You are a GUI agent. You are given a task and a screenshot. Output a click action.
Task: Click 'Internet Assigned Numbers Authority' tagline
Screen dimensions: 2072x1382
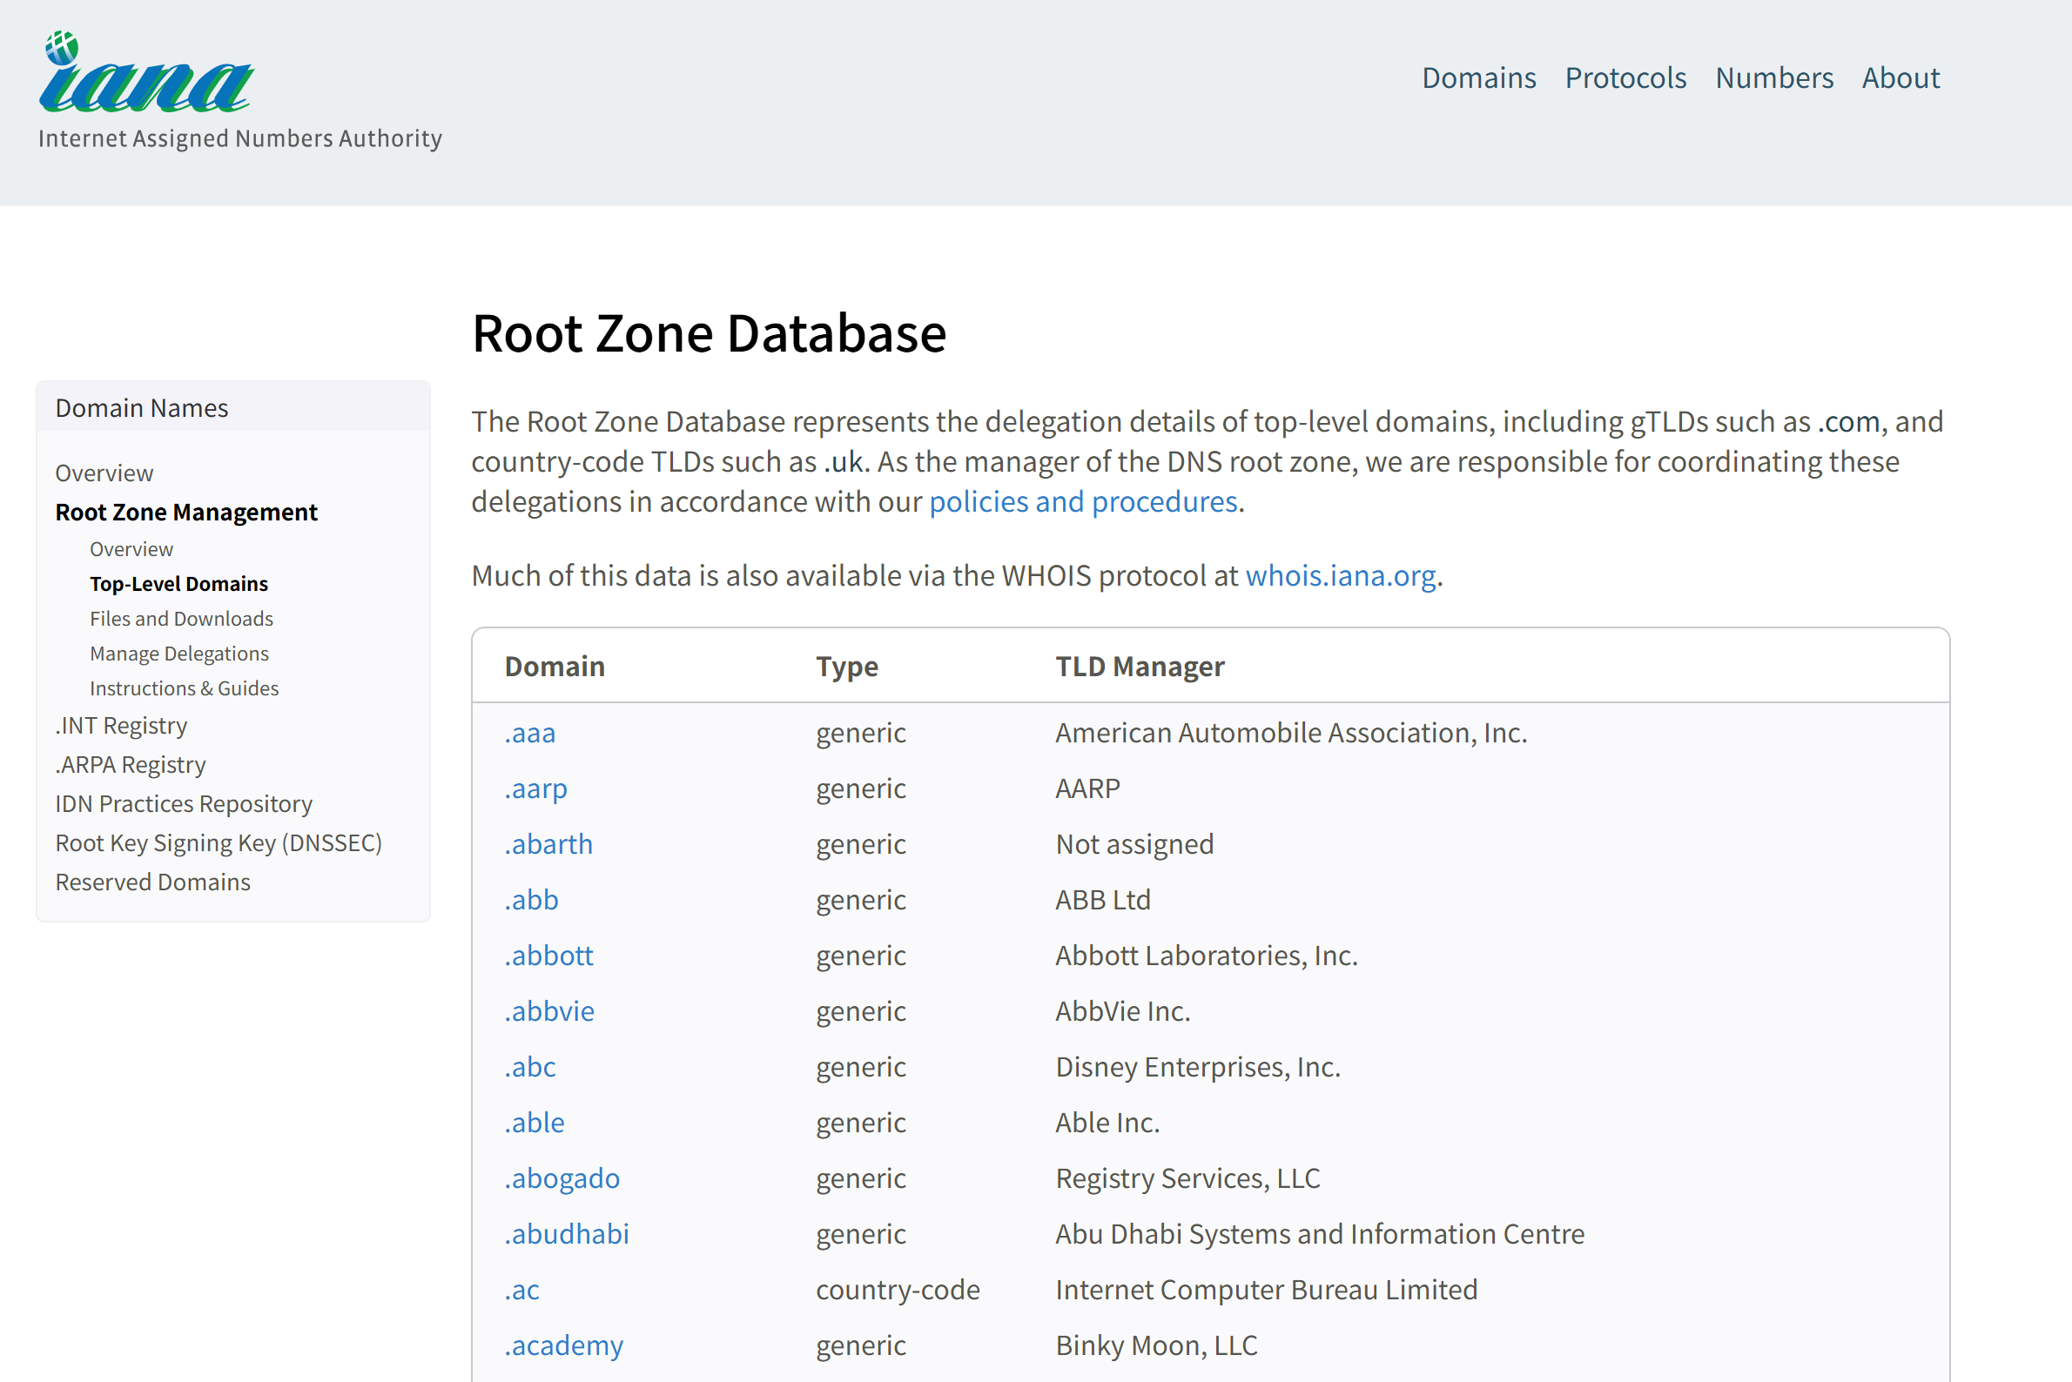[239, 138]
